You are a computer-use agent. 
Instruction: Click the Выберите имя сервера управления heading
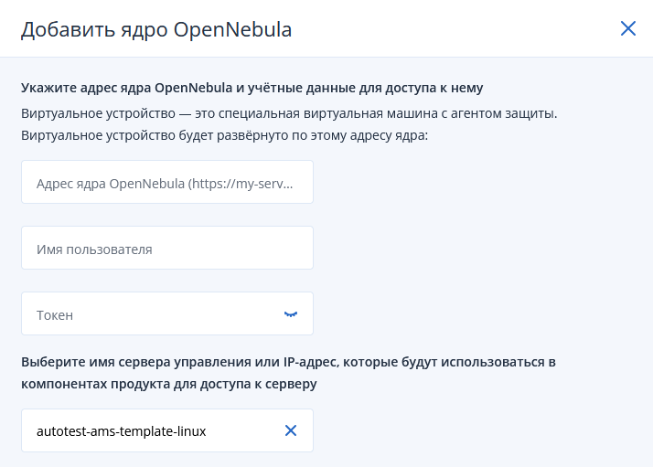(x=288, y=373)
